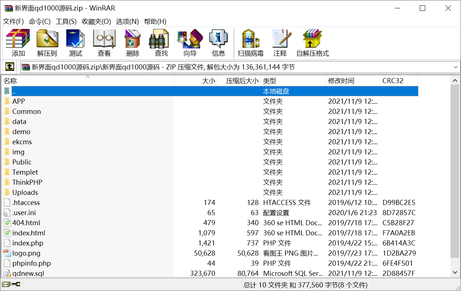Open the 文件(F) menu
The height and width of the screenshot is (291, 461).
click(13, 22)
